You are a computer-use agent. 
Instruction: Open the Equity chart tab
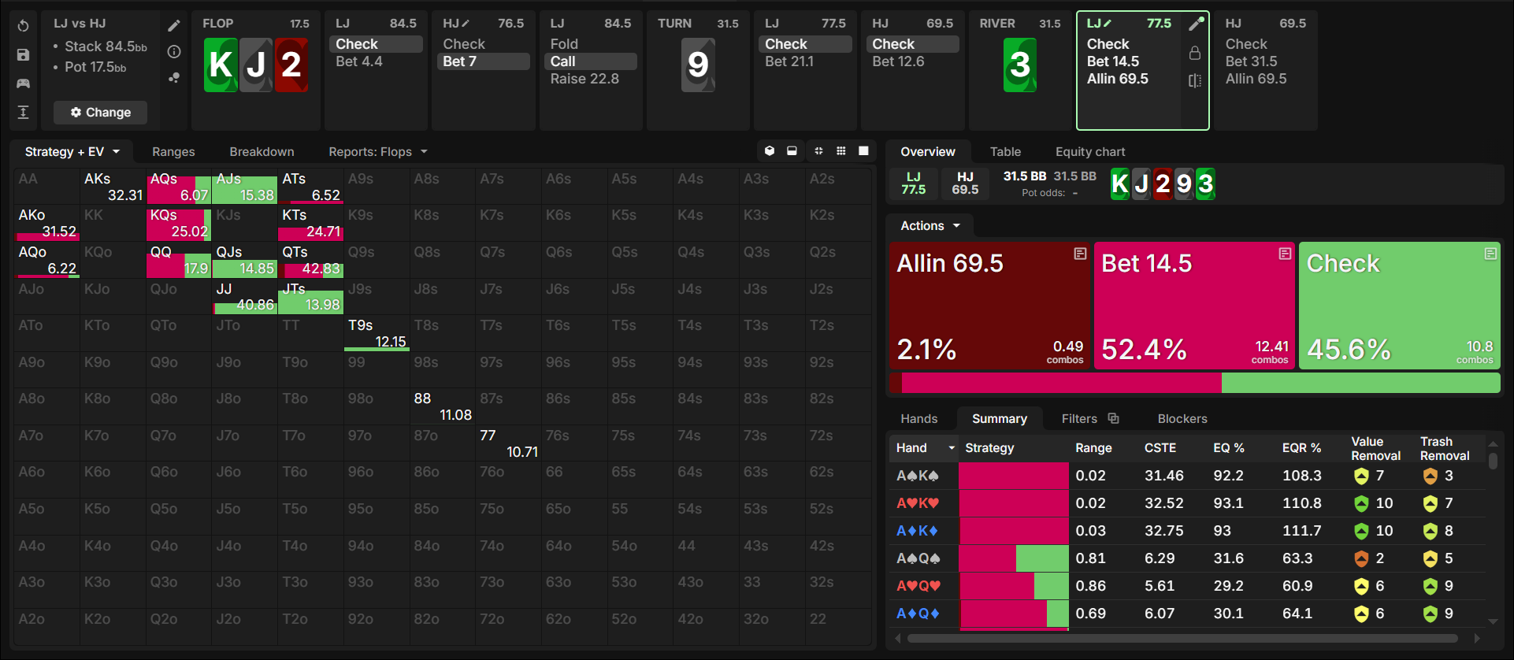(1090, 151)
